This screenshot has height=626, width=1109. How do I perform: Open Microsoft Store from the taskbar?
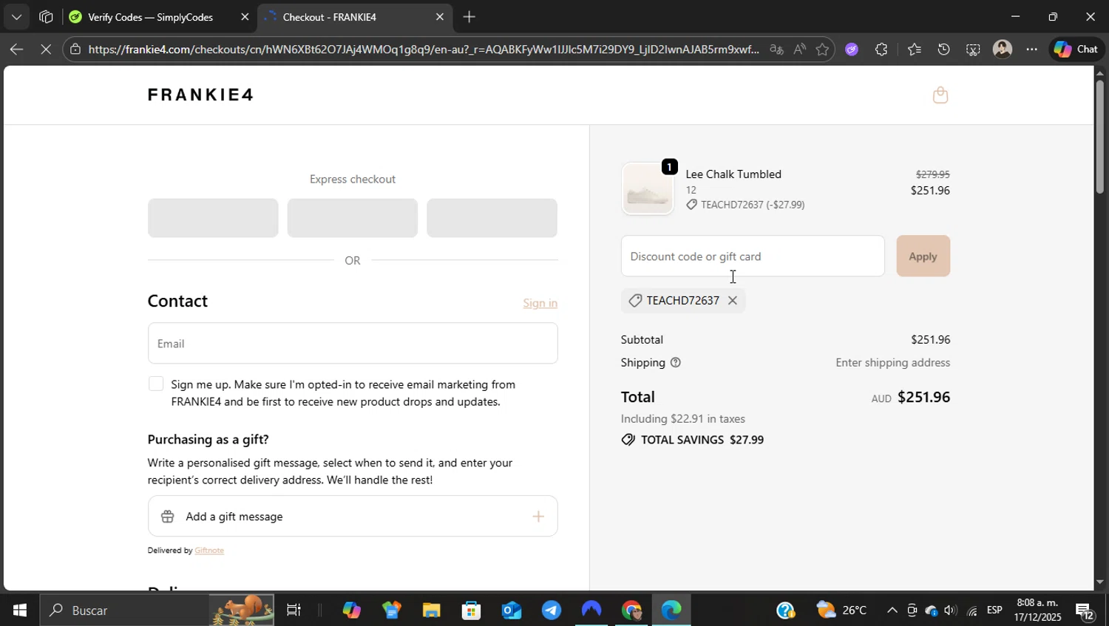[471, 610]
